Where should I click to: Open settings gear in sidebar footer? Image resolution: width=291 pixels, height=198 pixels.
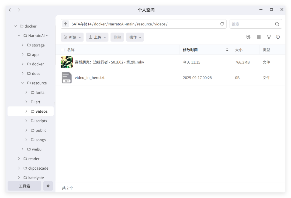(48, 186)
